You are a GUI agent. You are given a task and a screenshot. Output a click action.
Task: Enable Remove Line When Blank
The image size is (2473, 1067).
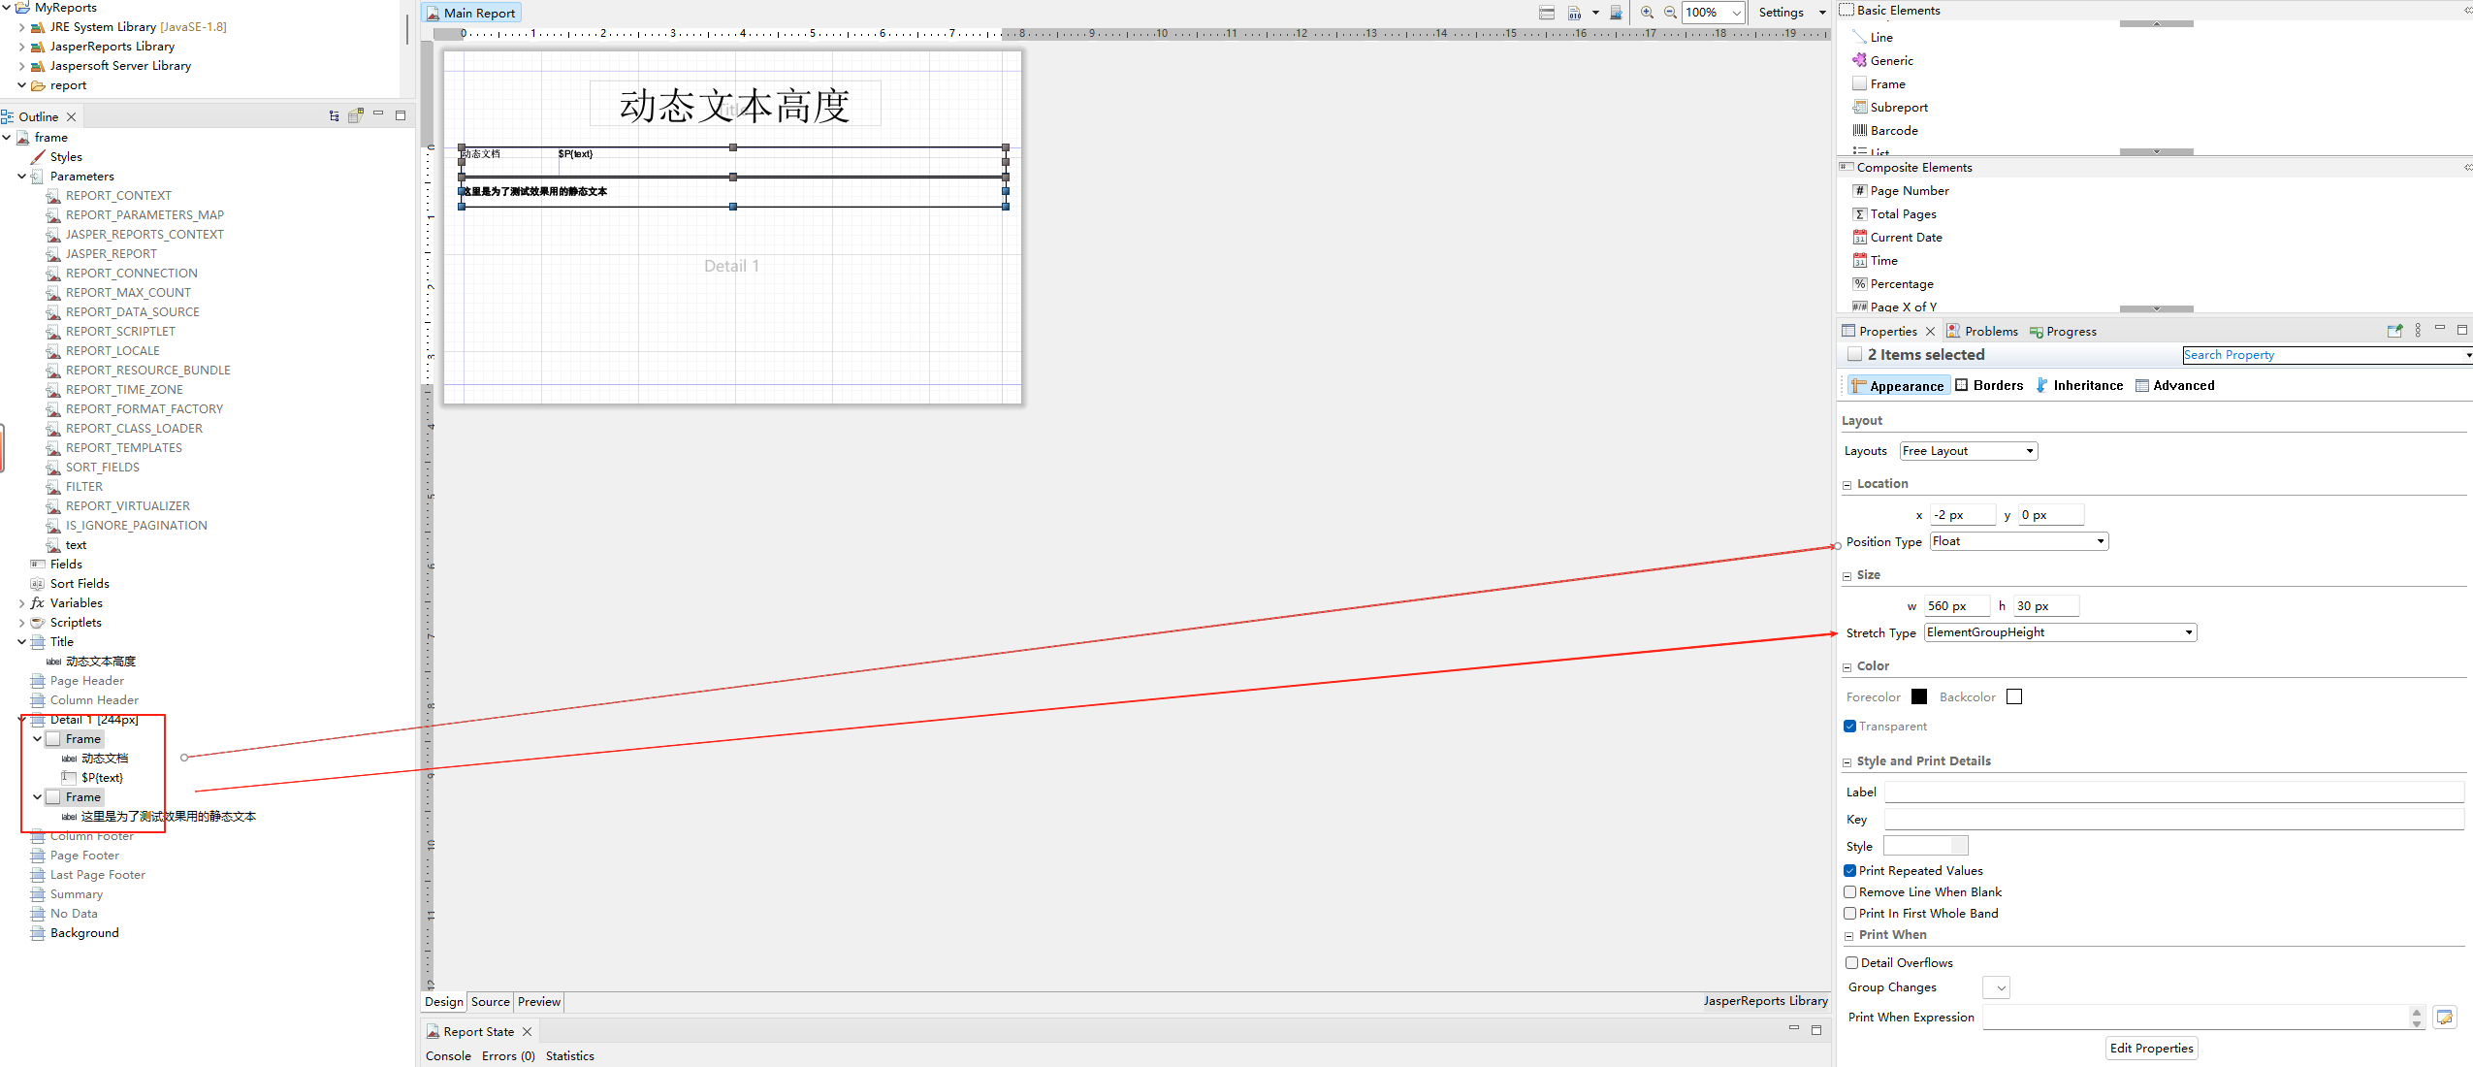1850,892
